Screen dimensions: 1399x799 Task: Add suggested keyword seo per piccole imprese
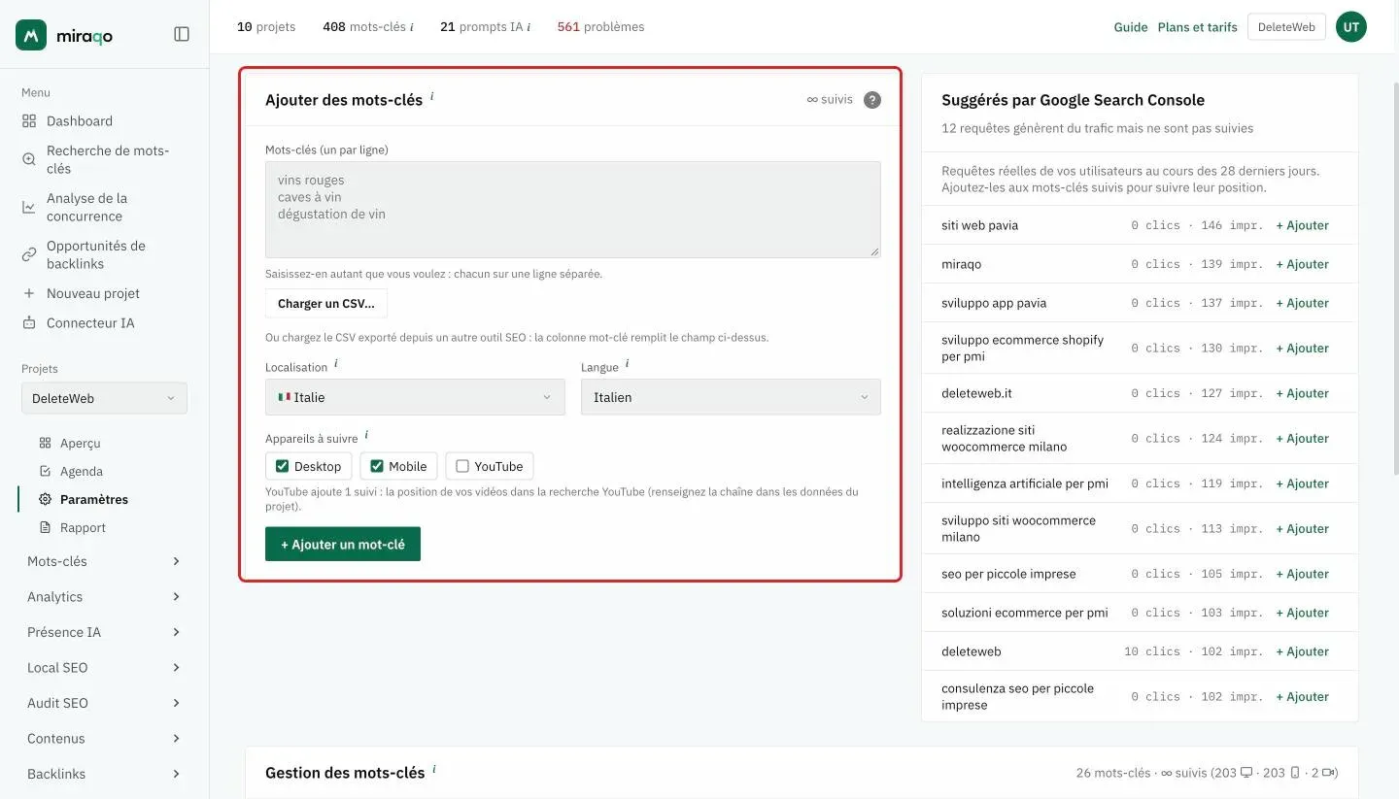coord(1302,574)
